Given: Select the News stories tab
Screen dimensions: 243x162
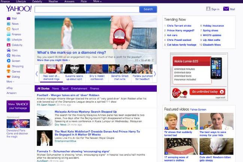Looking at the screenshot, I should 55,88.
